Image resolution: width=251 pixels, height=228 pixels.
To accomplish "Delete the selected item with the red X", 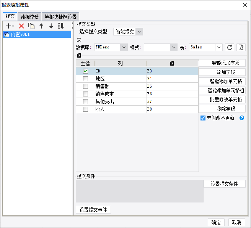I will (21, 26).
